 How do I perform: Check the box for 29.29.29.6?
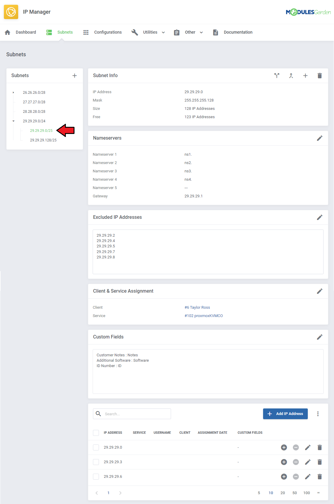click(x=96, y=477)
